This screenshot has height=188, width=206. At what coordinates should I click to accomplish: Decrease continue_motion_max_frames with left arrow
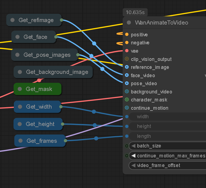[x=133, y=156]
